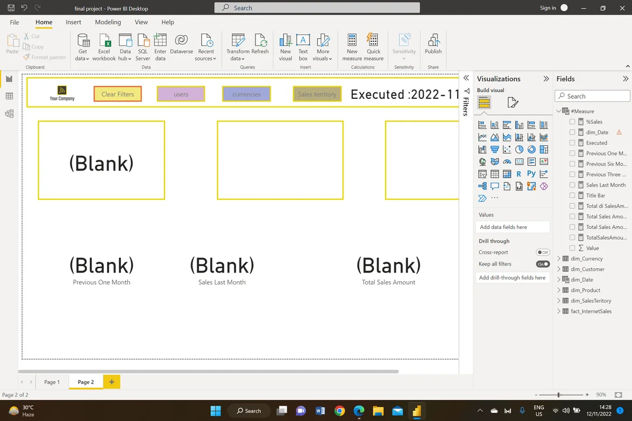Image resolution: width=632 pixels, height=421 pixels.
Task: Switch to Data view in sidebar
Action: pos(9,96)
